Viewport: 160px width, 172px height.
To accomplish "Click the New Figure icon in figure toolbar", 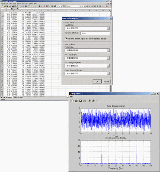I will tap(73, 101).
